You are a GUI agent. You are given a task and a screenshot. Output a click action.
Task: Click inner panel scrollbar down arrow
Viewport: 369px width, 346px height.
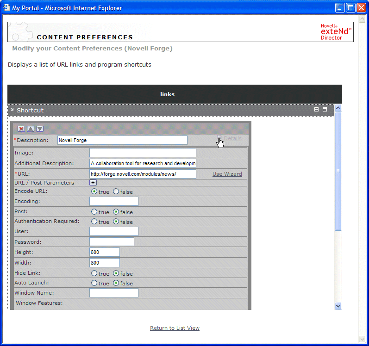point(338,306)
